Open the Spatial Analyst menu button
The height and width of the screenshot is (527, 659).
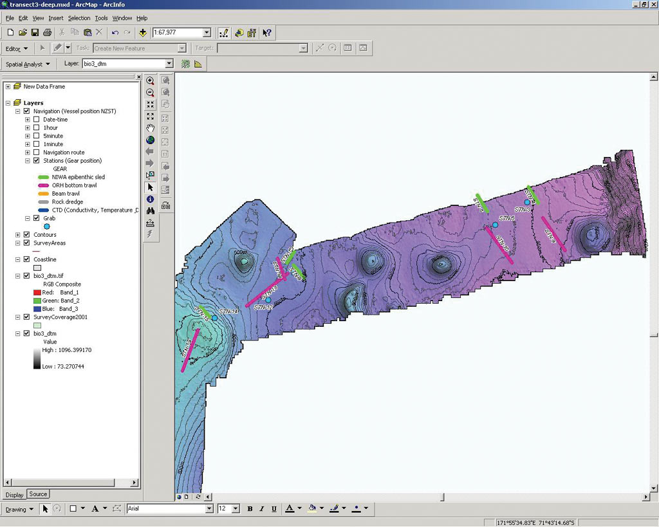coord(28,64)
